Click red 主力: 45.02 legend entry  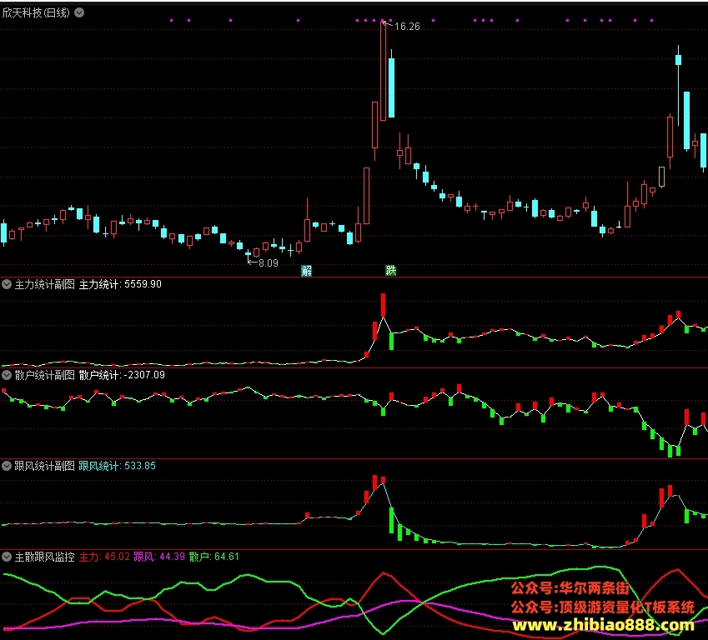[104, 557]
